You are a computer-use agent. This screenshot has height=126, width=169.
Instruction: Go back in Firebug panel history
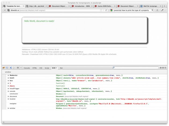pos(11,68)
